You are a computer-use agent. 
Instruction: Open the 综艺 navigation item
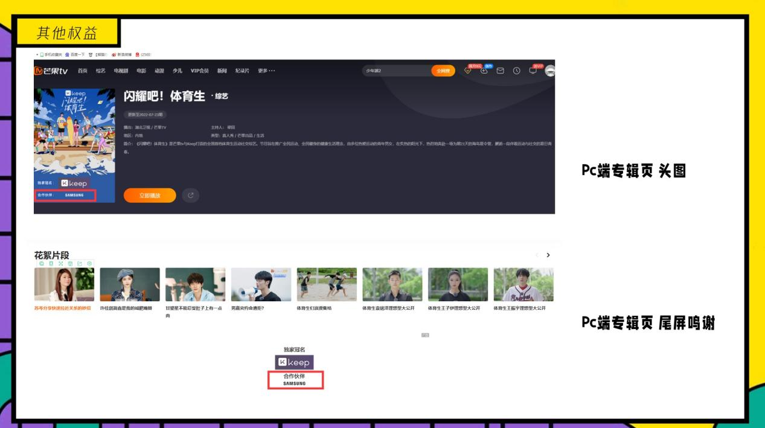100,71
